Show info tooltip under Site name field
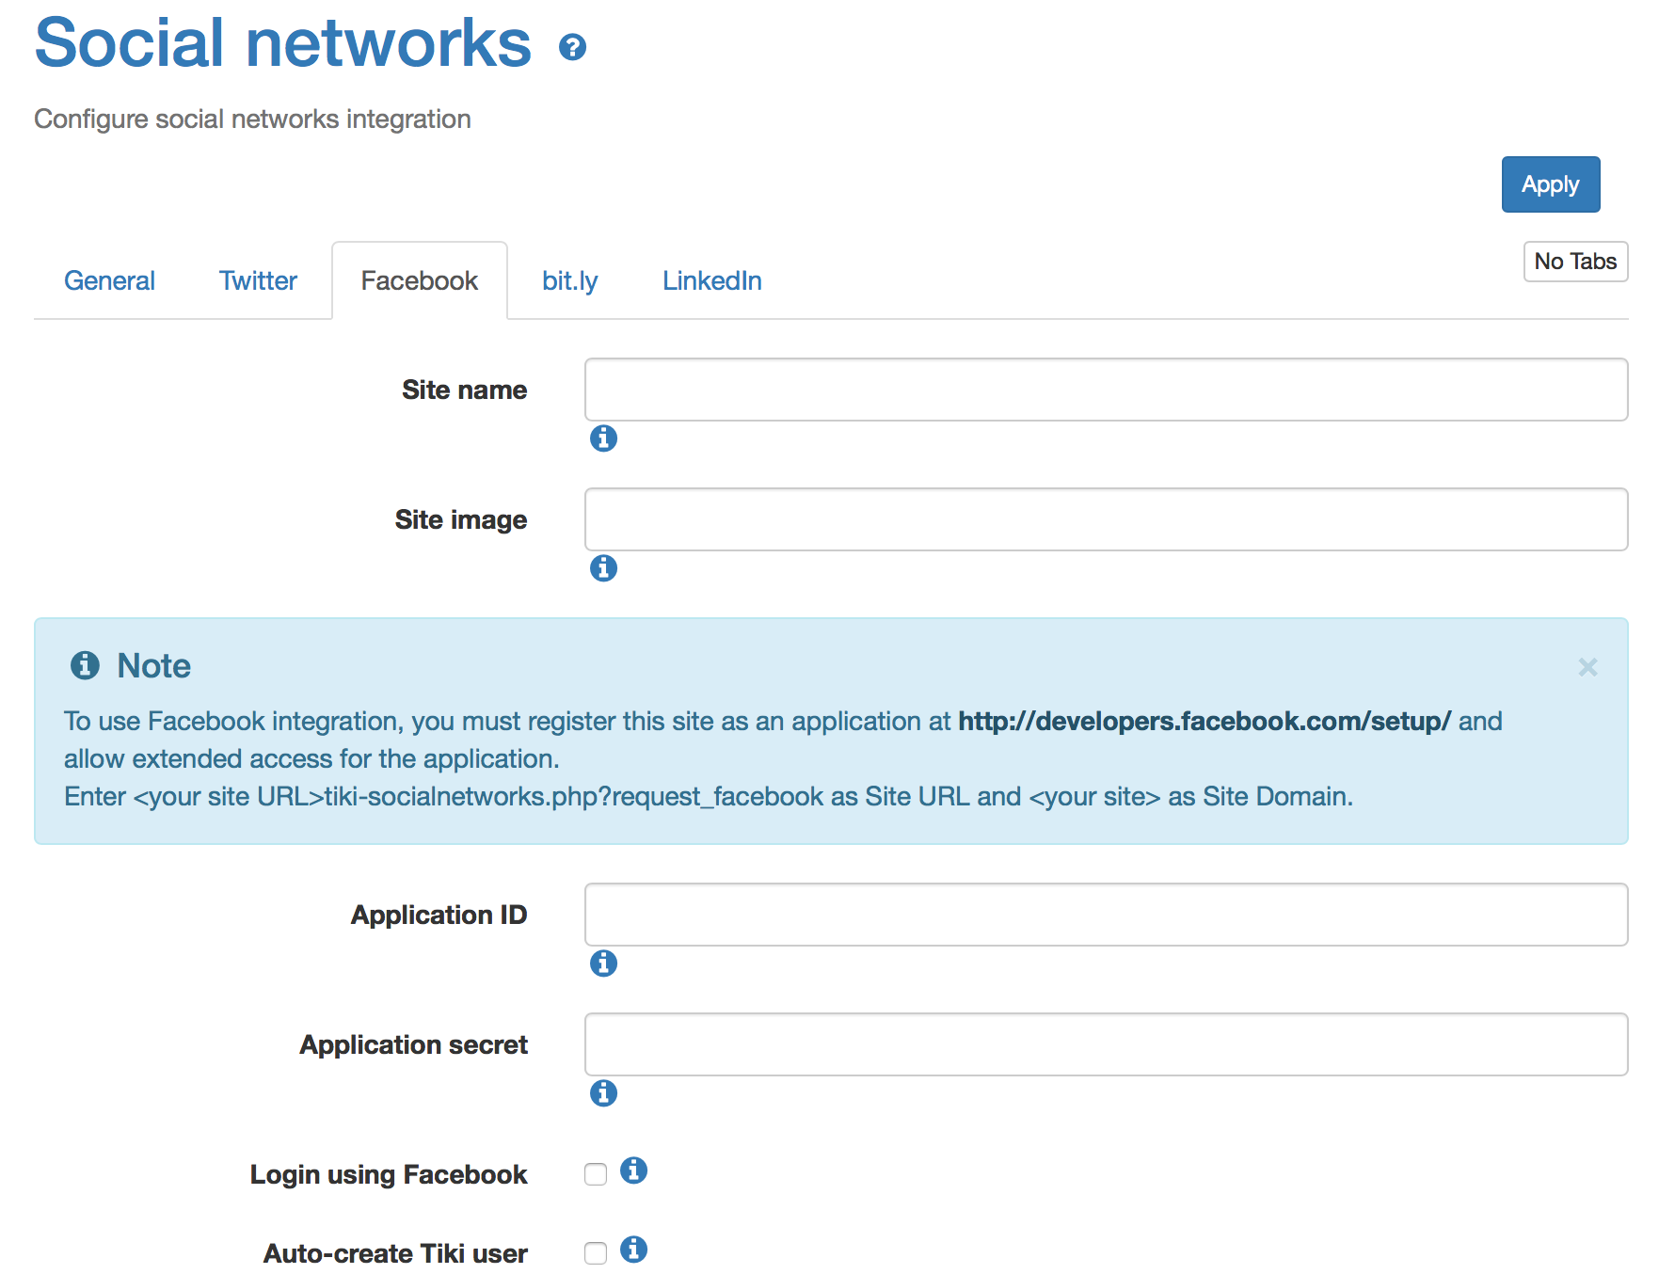 [603, 438]
